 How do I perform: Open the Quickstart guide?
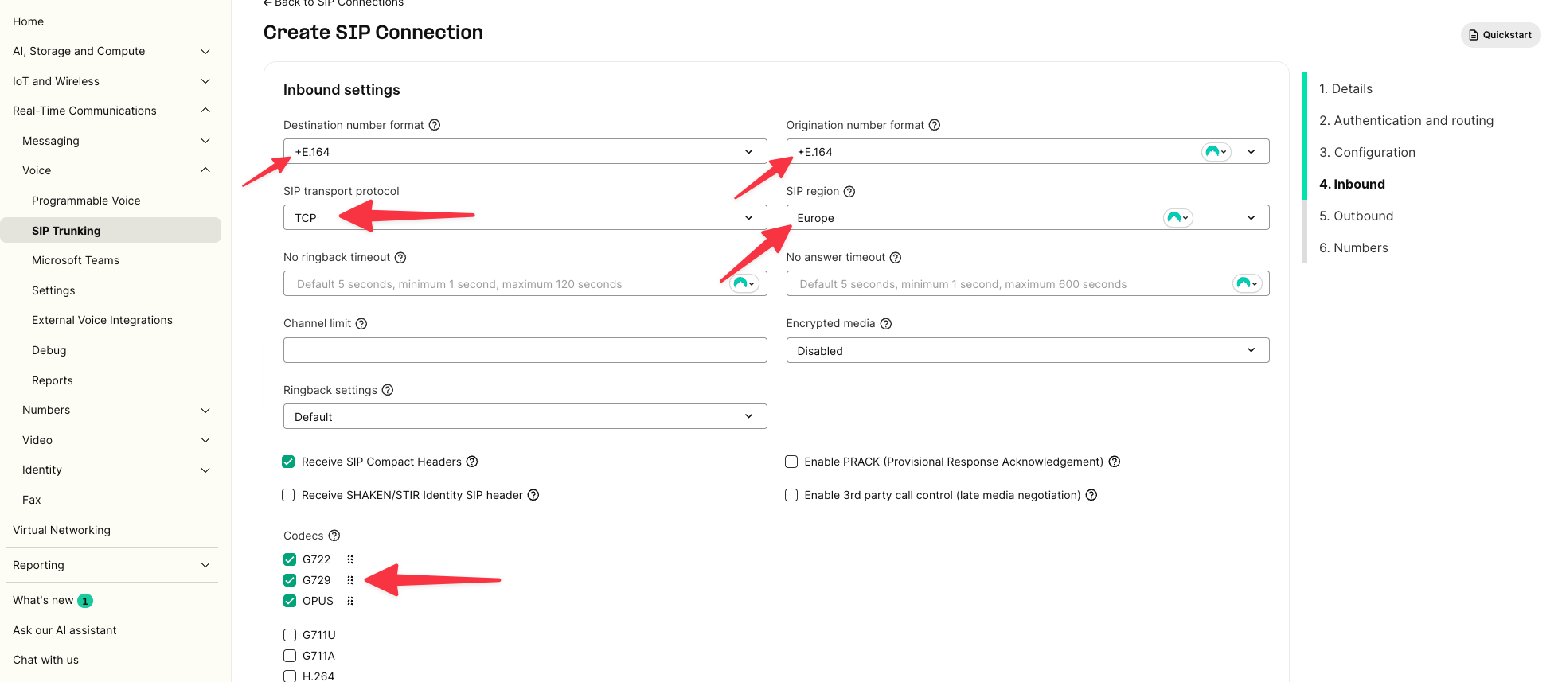coord(1500,35)
